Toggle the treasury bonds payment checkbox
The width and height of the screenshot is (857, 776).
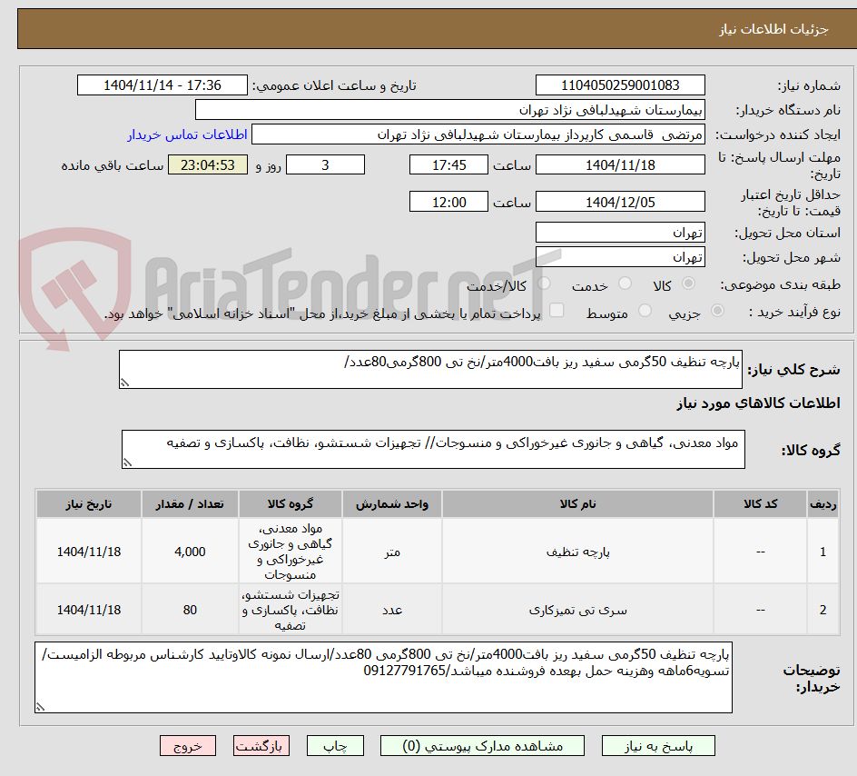(557, 310)
